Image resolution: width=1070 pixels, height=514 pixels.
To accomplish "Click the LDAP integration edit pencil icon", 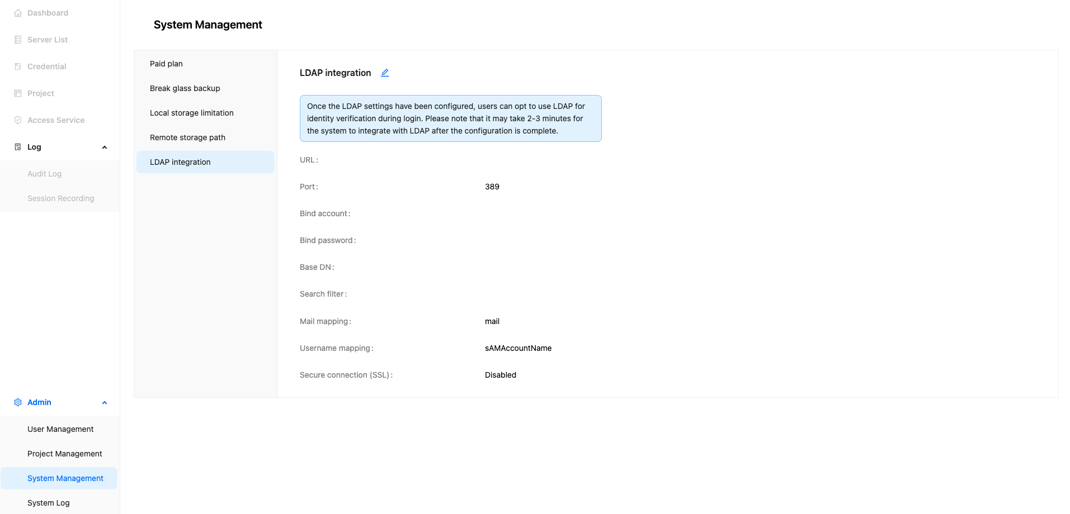I will point(385,73).
